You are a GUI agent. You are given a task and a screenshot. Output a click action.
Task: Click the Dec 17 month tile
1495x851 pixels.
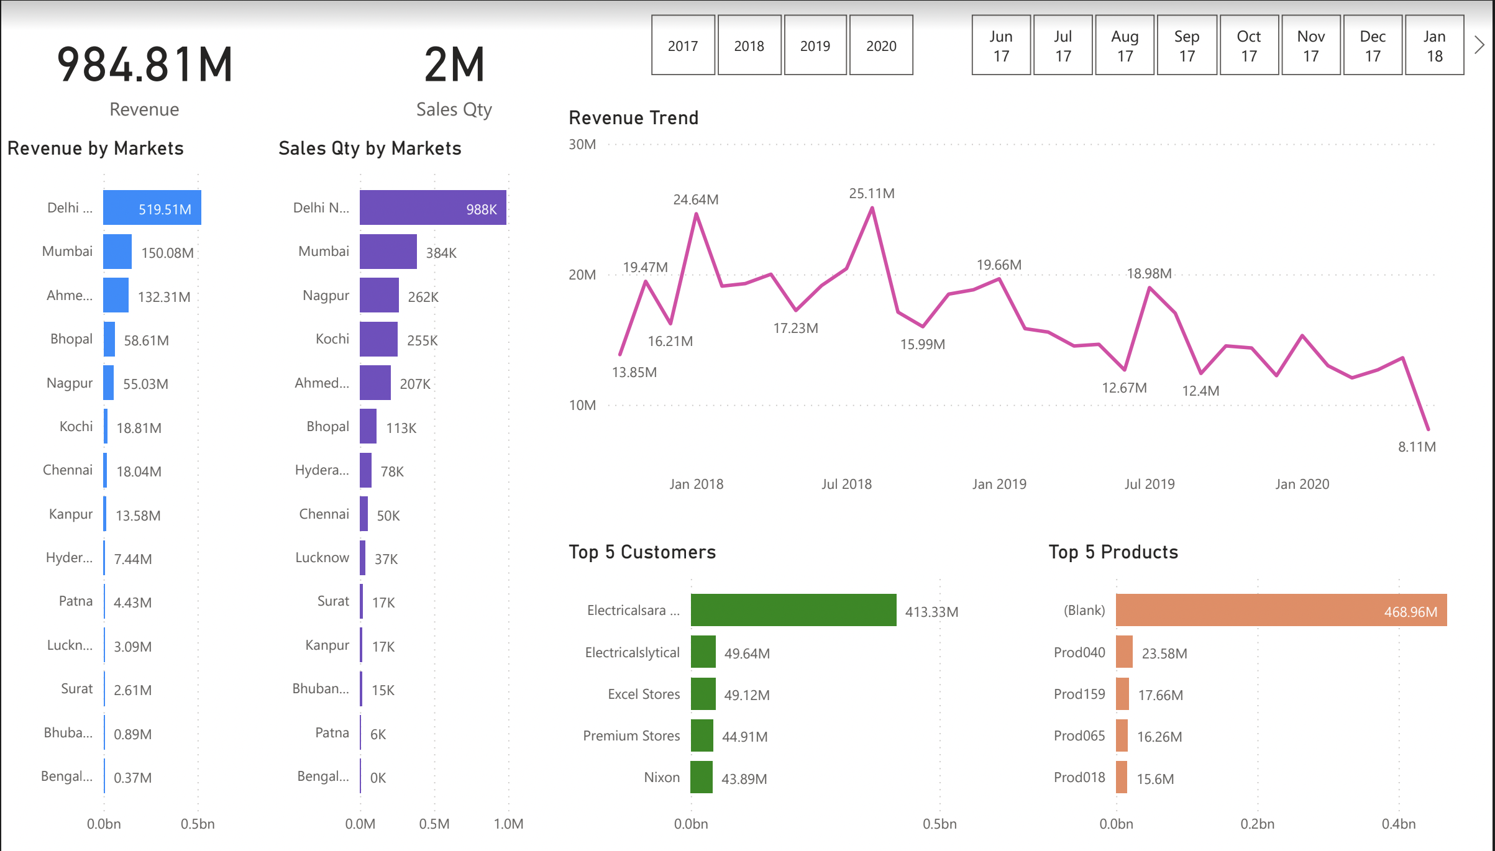coord(1373,45)
